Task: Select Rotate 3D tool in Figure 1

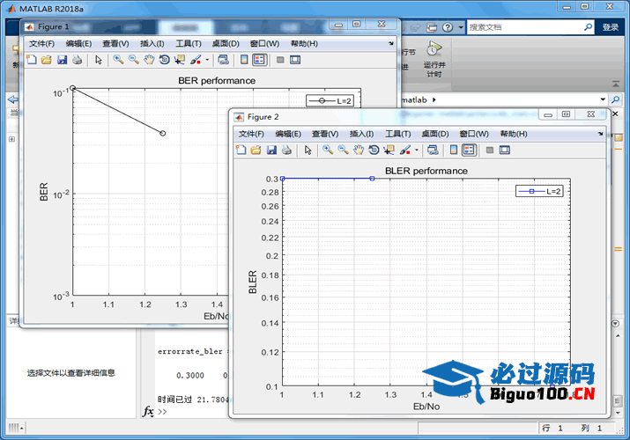Action: tap(165, 60)
